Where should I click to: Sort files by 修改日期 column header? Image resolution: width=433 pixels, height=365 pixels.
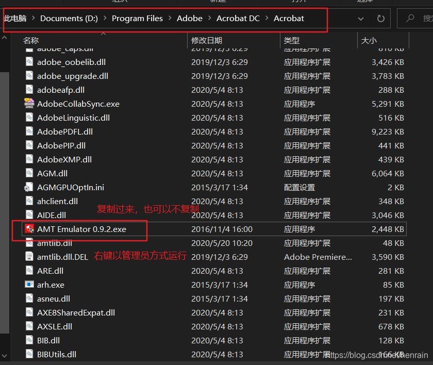207,40
